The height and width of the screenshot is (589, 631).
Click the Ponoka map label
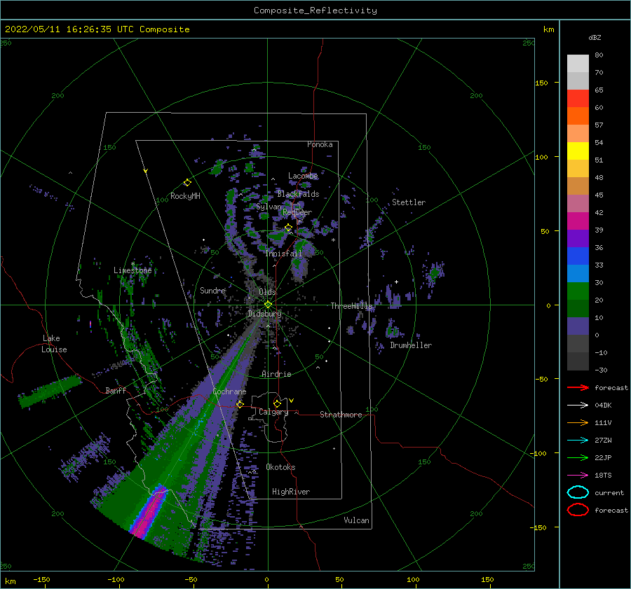click(x=320, y=144)
